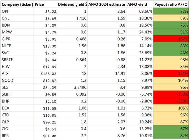Click the SRRTF ticker cell
This screenshot has height=140, width=190.
tap(17, 60)
